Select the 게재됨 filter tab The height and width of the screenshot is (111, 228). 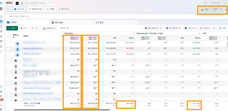tap(51, 9)
